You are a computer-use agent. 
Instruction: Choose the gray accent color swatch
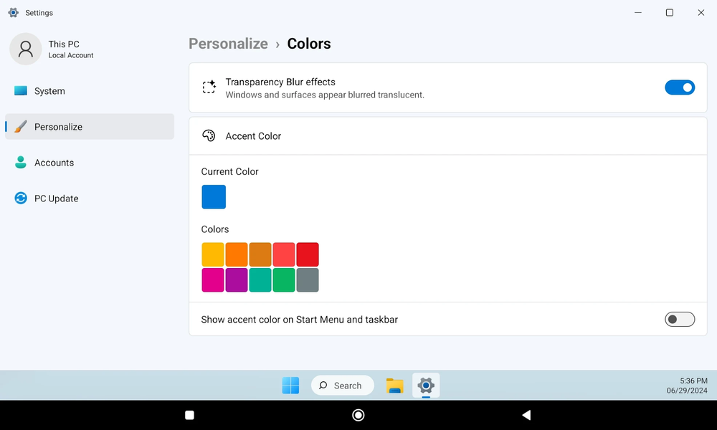(308, 280)
